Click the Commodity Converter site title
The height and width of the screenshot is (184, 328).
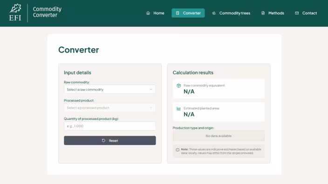pos(47,12)
